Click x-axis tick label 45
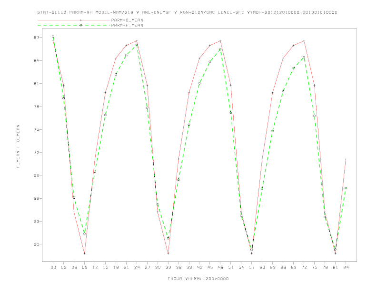Screen dimensions: 377x291 pyautogui.click(x=210, y=267)
